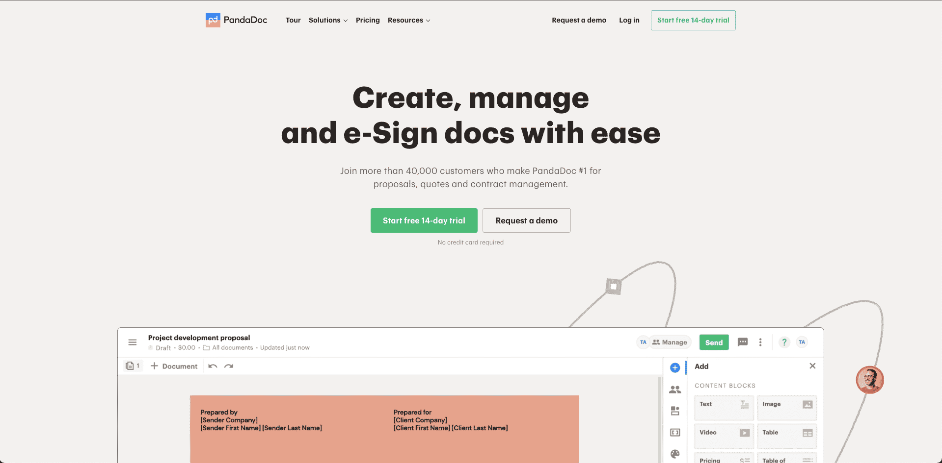Viewport: 942px width, 463px height.
Task: Click the undo arrow icon
Action: click(213, 366)
